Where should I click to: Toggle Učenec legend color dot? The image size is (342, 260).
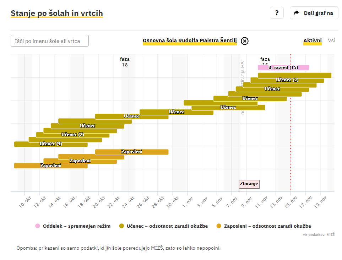tap(122, 226)
